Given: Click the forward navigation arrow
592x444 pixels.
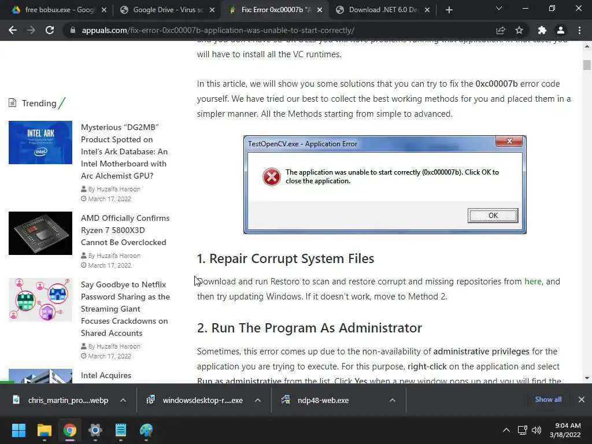Looking at the screenshot, I should point(31,30).
